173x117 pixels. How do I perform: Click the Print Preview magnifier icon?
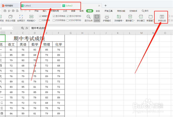(17, 11)
